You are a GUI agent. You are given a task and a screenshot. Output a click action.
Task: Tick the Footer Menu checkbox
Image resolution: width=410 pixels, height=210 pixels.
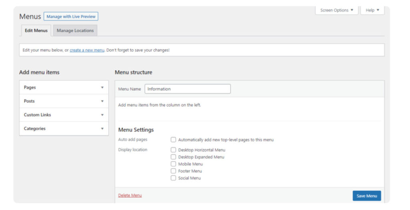[x=173, y=171]
